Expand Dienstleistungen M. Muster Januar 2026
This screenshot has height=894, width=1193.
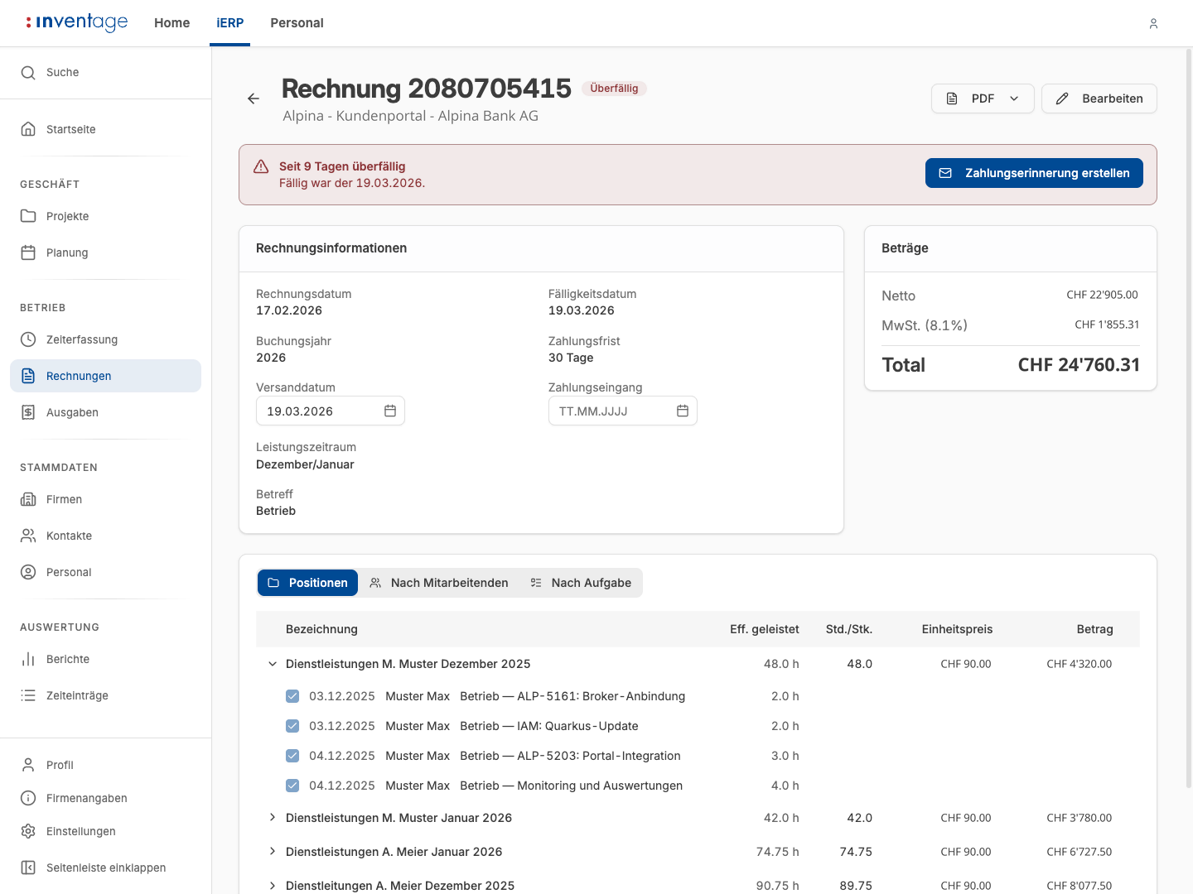272,818
